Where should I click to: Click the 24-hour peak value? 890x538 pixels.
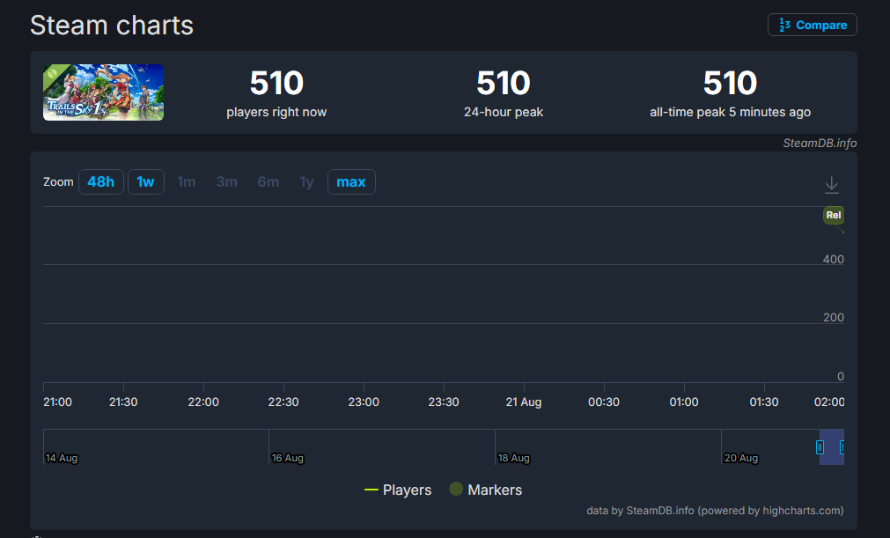[x=504, y=83]
